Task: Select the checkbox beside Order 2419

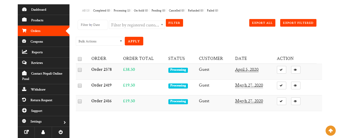Action: click(x=80, y=86)
